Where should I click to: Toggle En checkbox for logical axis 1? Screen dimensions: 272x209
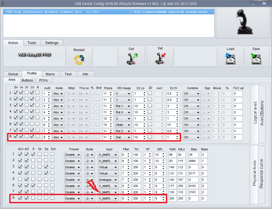16,92
